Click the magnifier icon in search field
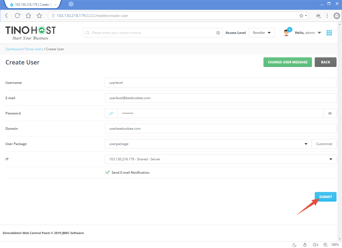Viewport: 342px width, 248px height. click(x=88, y=33)
